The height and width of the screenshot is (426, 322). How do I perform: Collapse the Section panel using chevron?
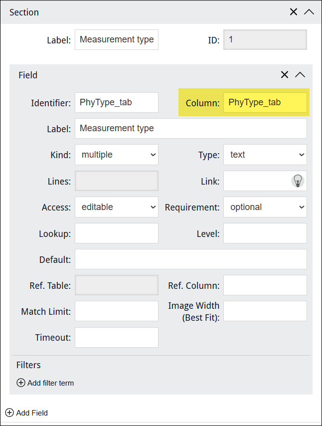coord(309,12)
